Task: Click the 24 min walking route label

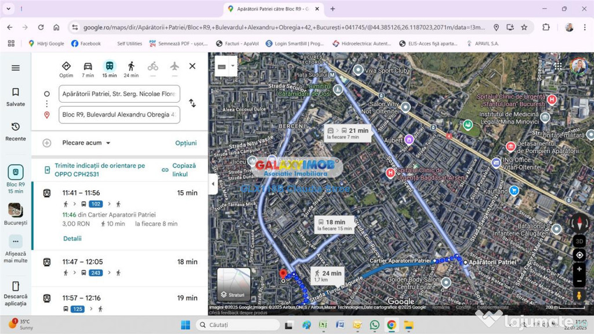Action: pos(328,275)
